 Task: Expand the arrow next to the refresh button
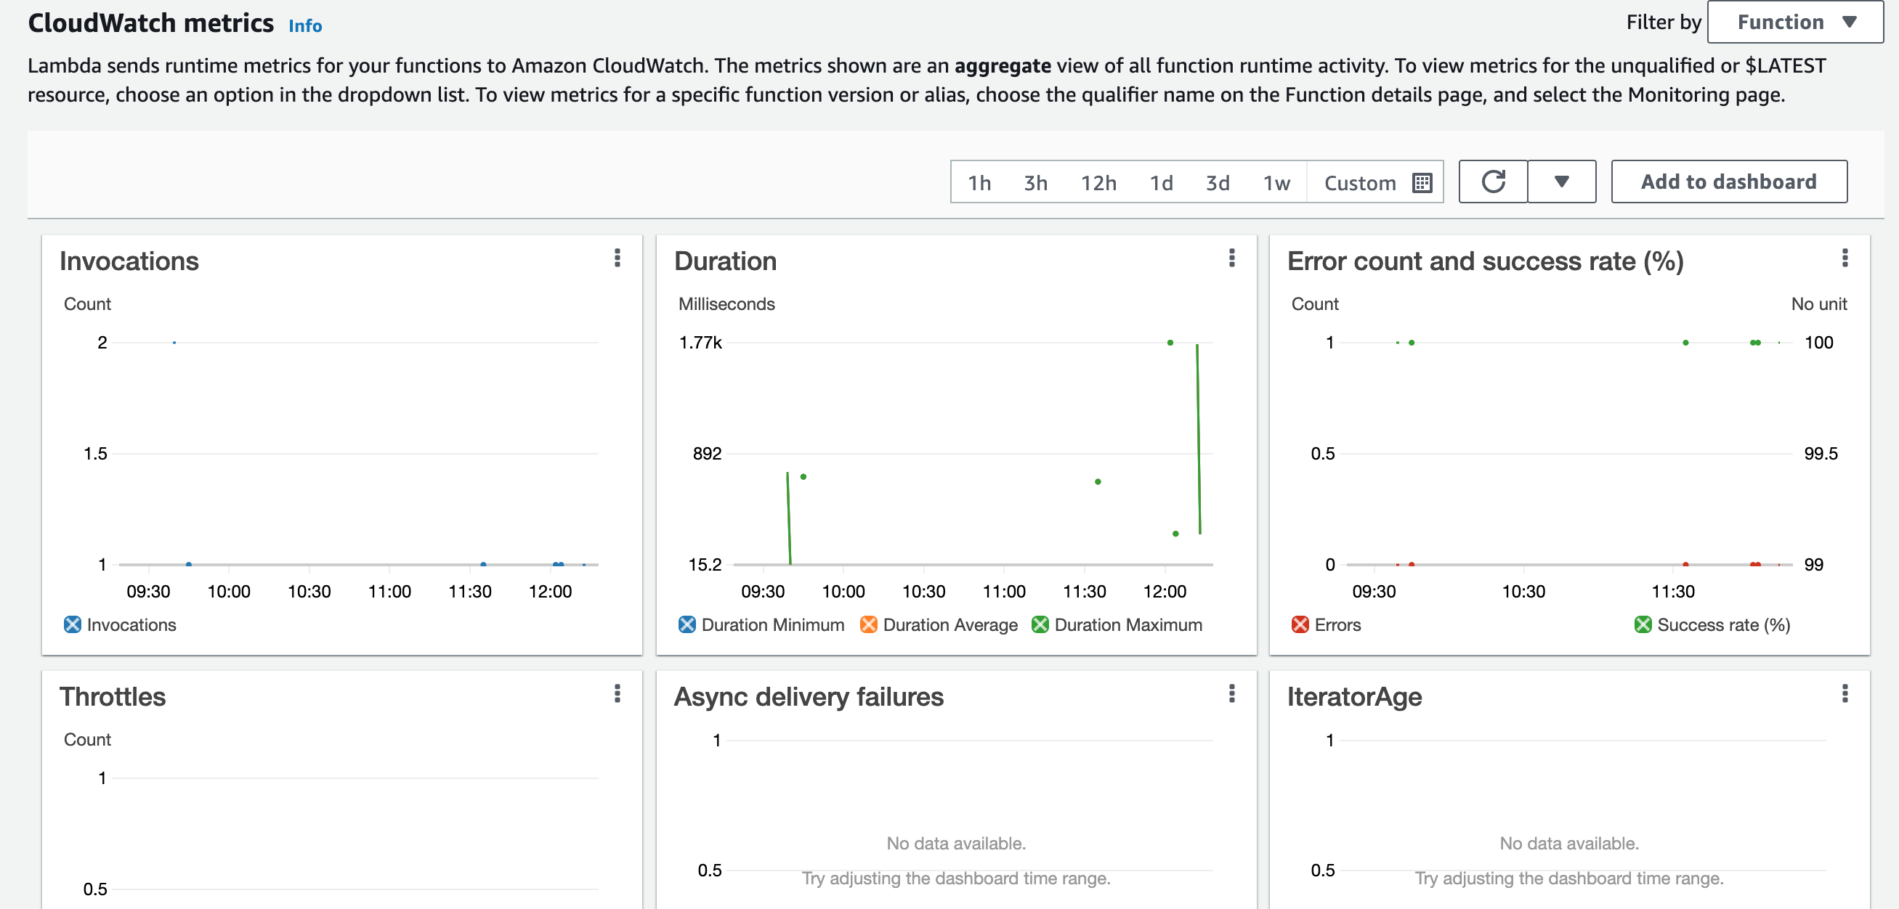pyautogui.click(x=1561, y=182)
